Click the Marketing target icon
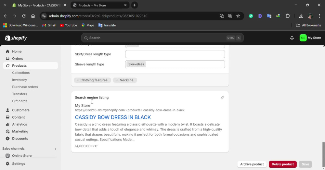The width and height of the screenshot is (325, 170). click(x=8, y=131)
